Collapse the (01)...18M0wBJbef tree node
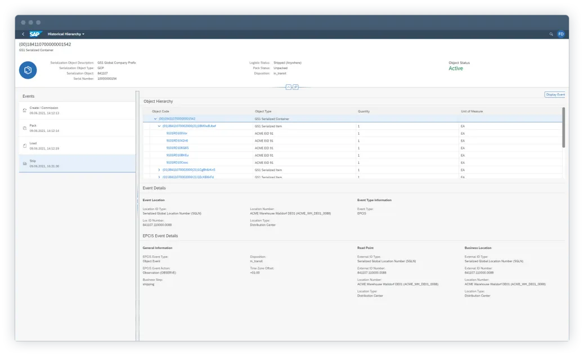The width and height of the screenshot is (584, 356). [x=159, y=126]
